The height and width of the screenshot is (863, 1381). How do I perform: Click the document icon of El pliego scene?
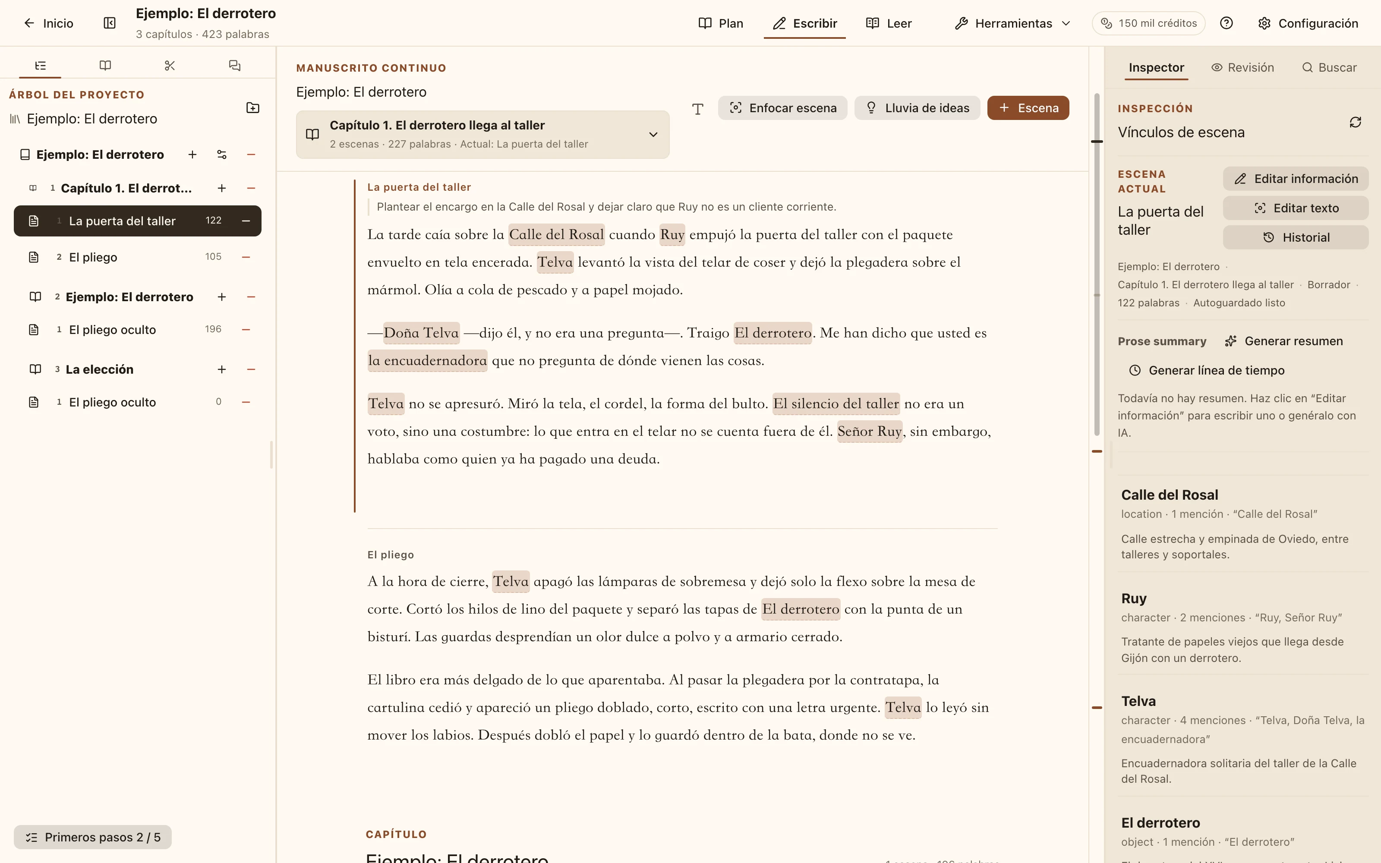[x=34, y=258]
